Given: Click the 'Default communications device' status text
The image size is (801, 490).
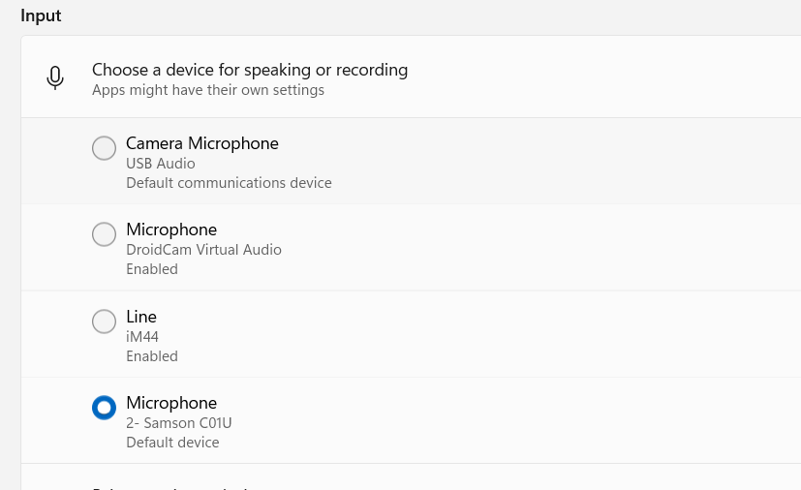Looking at the screenshot, I should pyautogui.click(x=229, y=183).
